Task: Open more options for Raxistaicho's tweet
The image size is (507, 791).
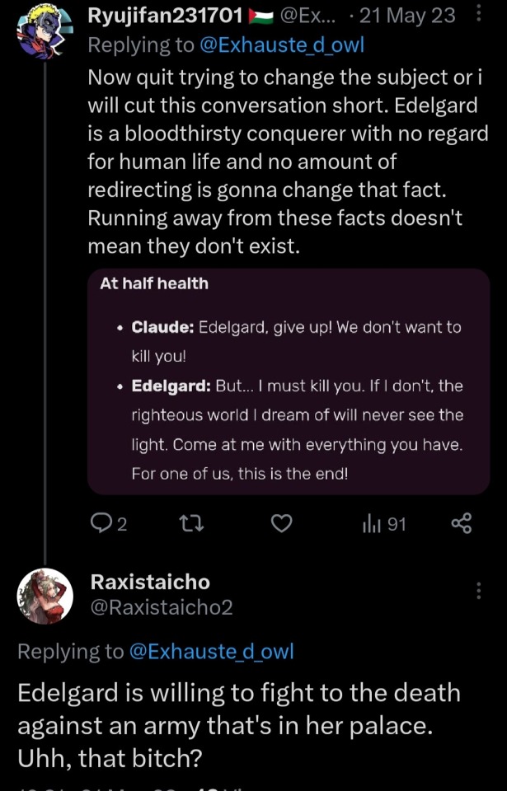Action: 479,590
